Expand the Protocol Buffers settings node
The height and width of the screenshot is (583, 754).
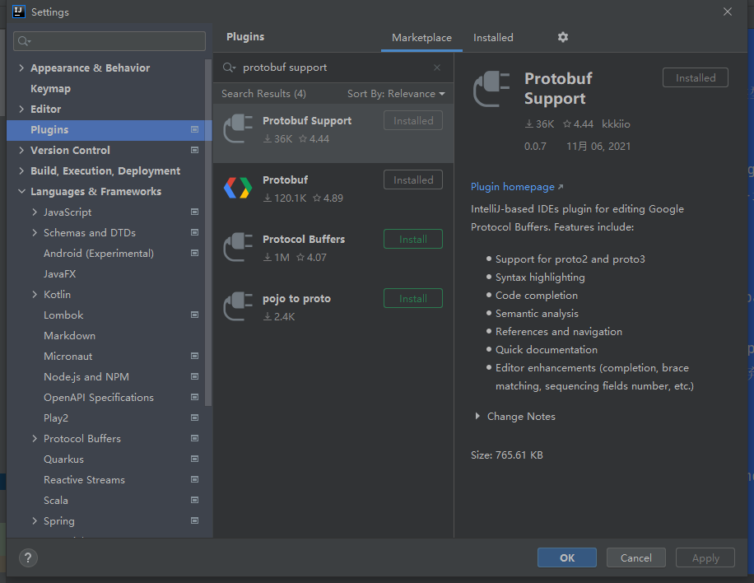click(35, 438)
